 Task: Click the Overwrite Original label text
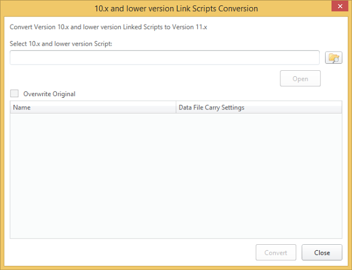(49, 94)
